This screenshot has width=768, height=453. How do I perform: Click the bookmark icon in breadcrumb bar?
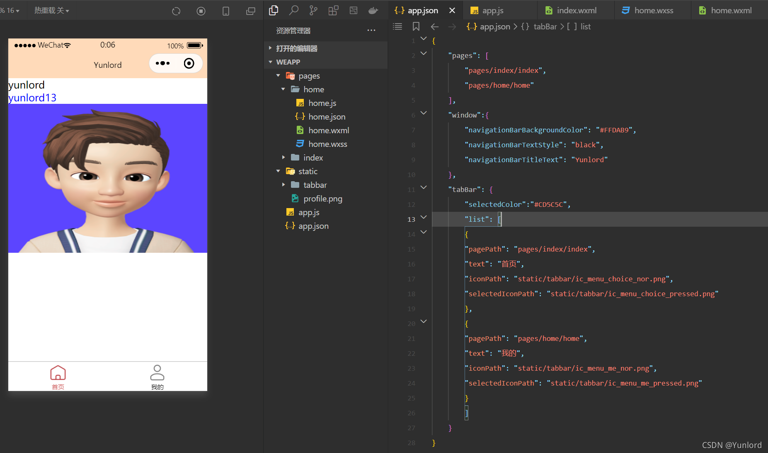416,26
